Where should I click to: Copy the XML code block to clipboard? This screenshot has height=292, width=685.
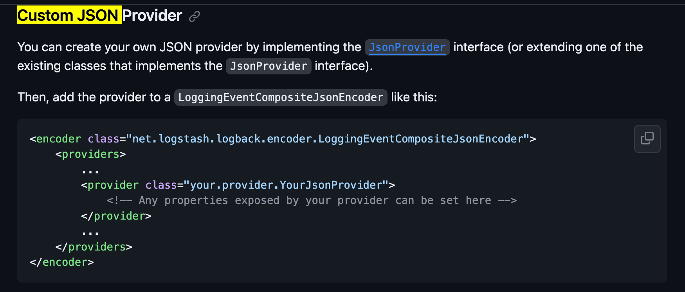(647, 139)
